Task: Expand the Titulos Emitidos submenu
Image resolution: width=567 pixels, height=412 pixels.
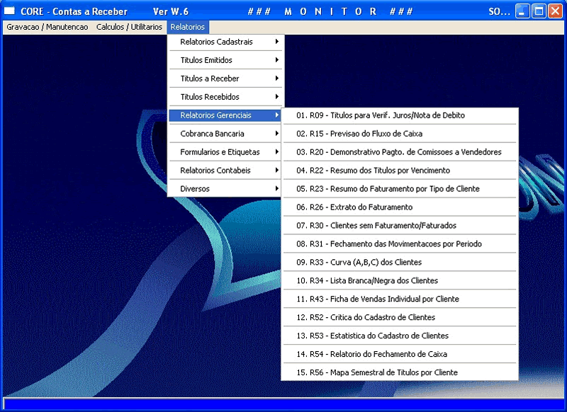Action: (225, 60)
